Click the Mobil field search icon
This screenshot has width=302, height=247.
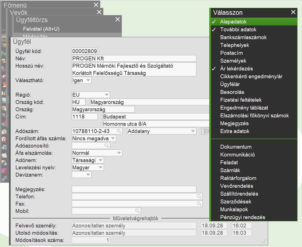pos(138,211)
